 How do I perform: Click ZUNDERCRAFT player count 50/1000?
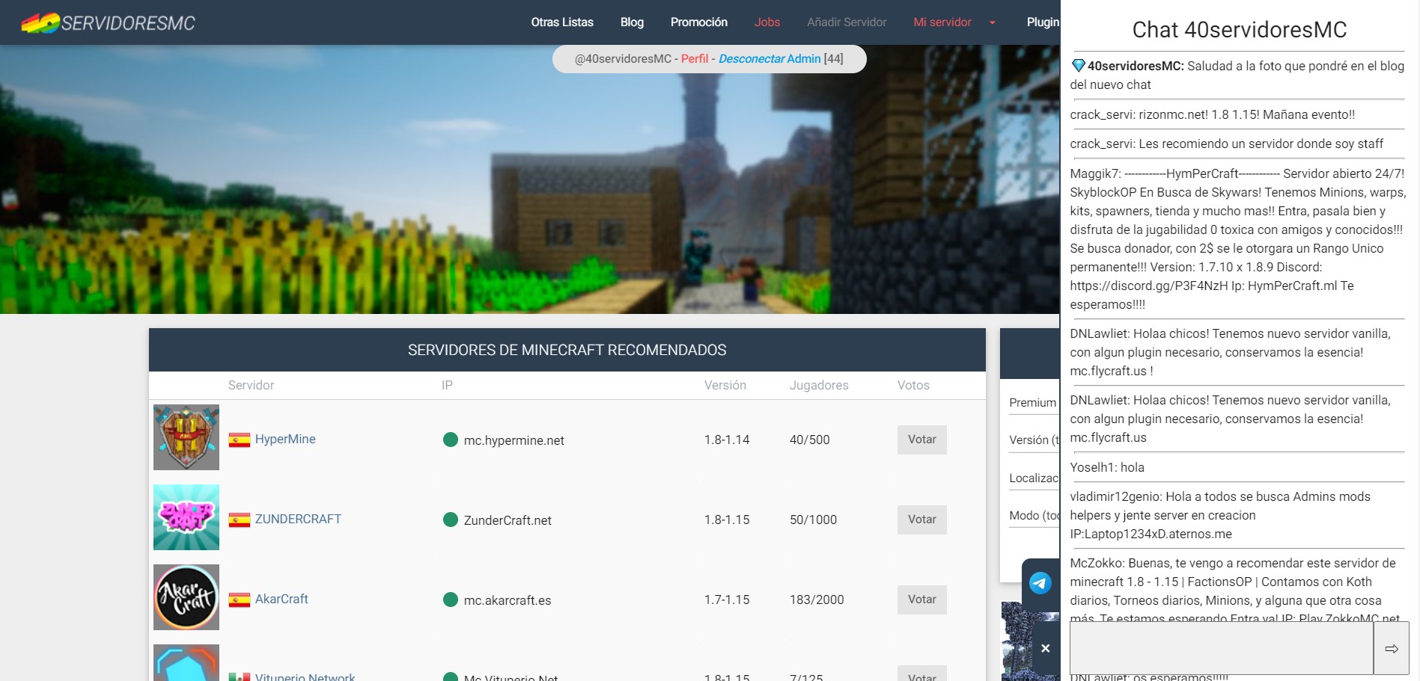coord(813,520)
